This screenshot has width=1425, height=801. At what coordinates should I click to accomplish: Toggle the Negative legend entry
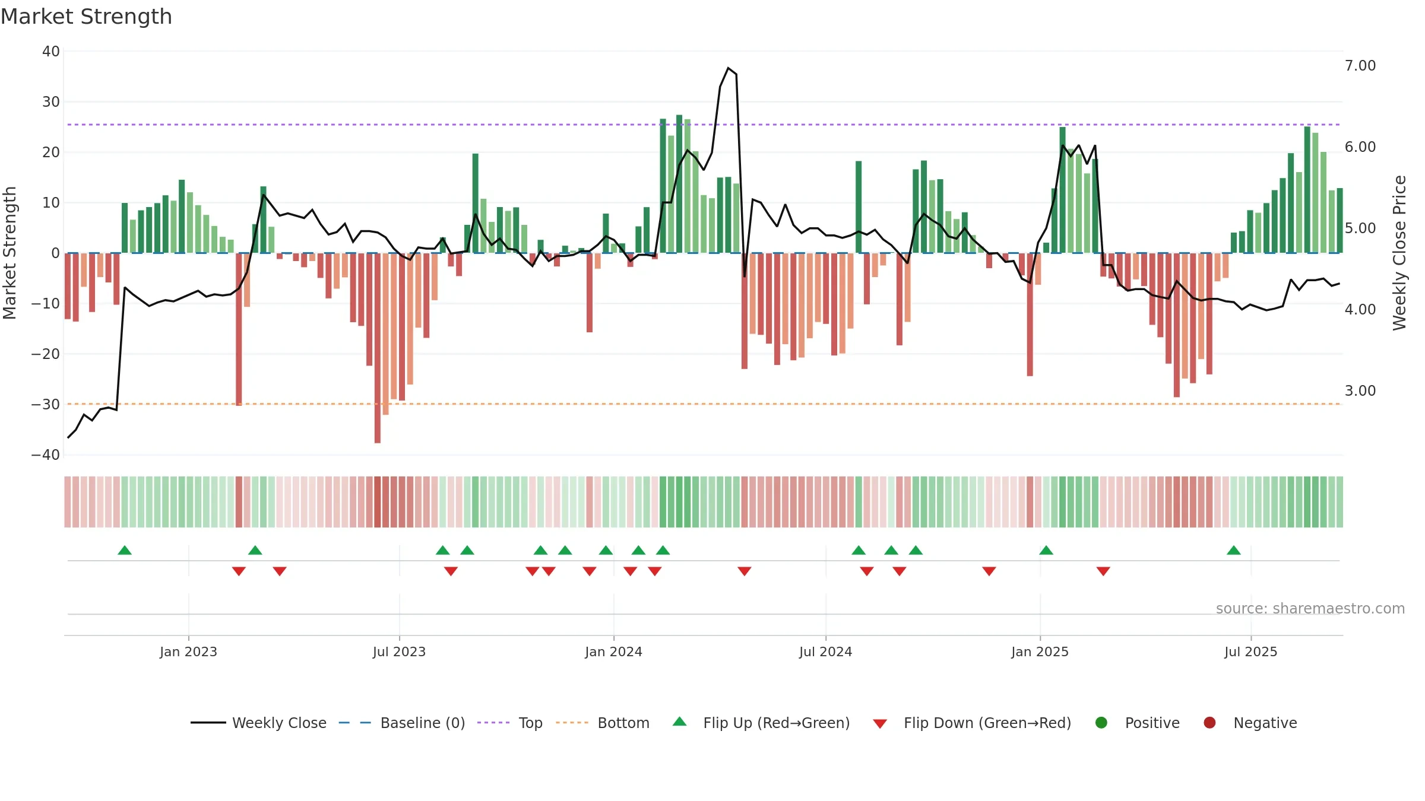click(x=1250, y=723)
